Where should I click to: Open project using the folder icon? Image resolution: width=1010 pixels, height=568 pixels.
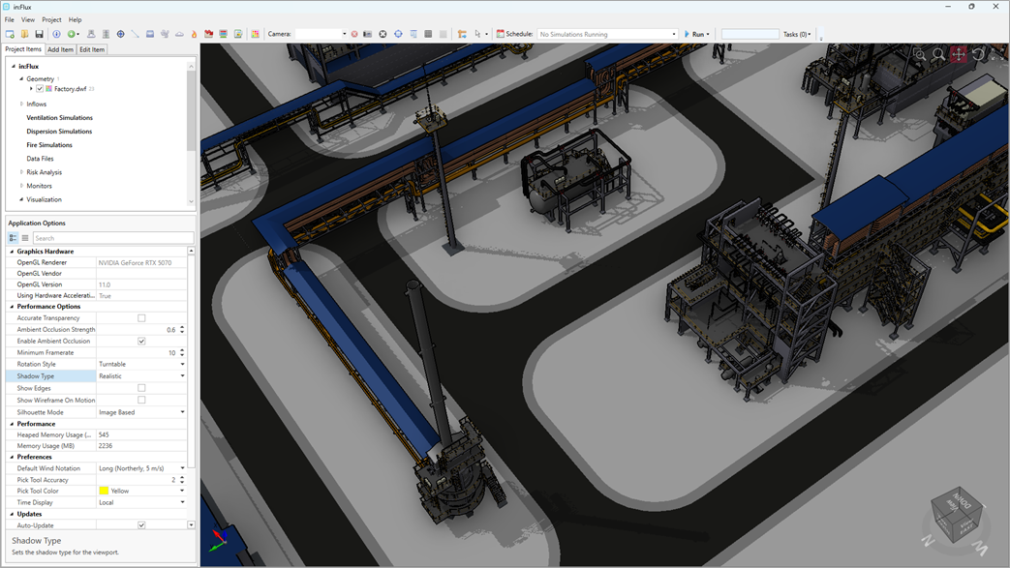(24, 34)
